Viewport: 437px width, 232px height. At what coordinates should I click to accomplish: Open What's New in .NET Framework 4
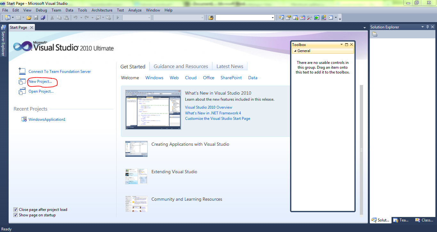[x=213, y=113]
